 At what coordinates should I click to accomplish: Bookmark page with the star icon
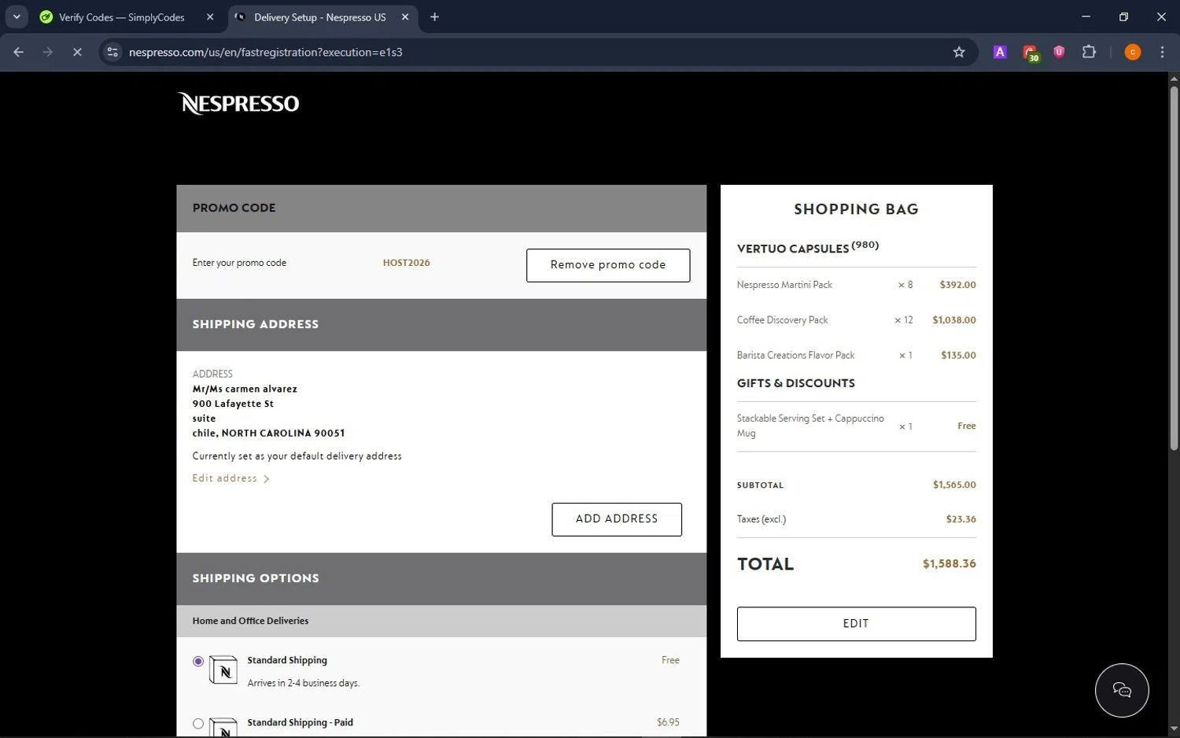(958, 52)
